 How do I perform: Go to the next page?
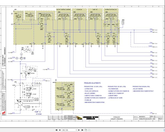pos(79,130)
